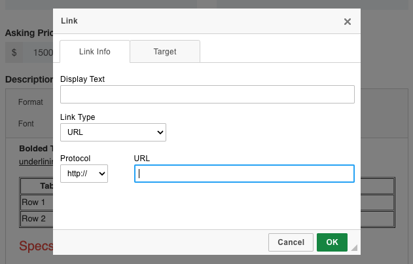Image resolution: width=413 pixels, height=264 pixels.
Task: Click the Row 1 table cell in editor
Action: [x=37, y=202]
